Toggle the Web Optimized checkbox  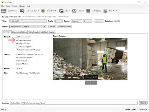pos(17,40)
